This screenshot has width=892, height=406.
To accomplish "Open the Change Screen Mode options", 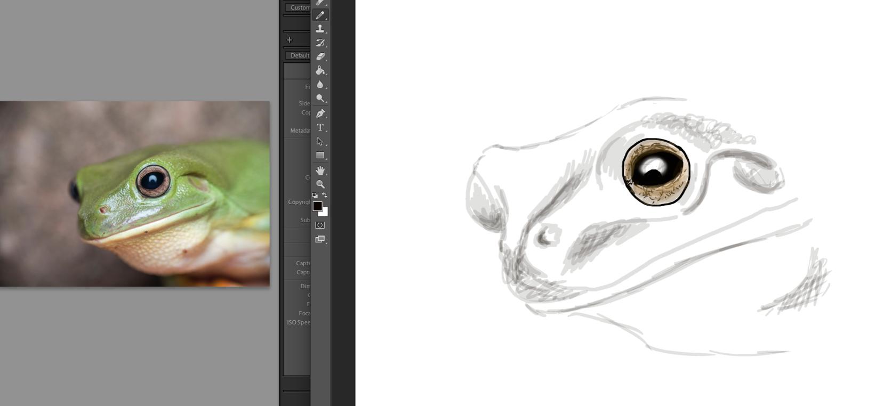I will pos(320,239).
